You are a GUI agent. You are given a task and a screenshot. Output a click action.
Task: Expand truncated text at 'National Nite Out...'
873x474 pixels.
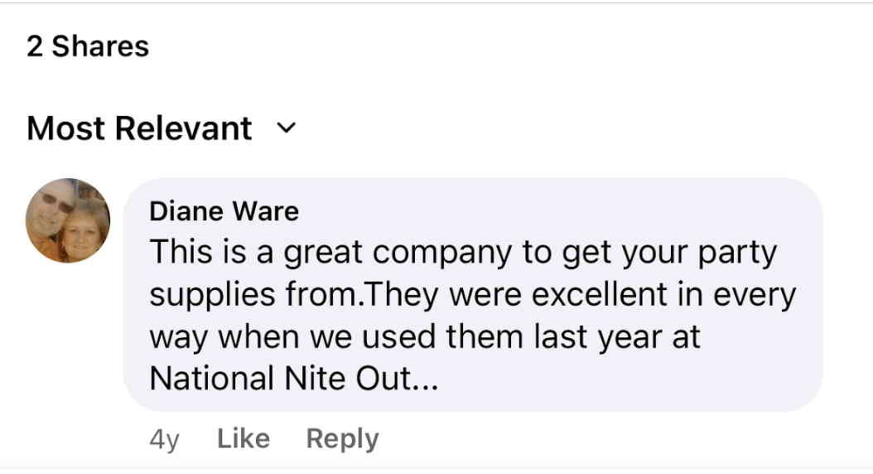294,379
